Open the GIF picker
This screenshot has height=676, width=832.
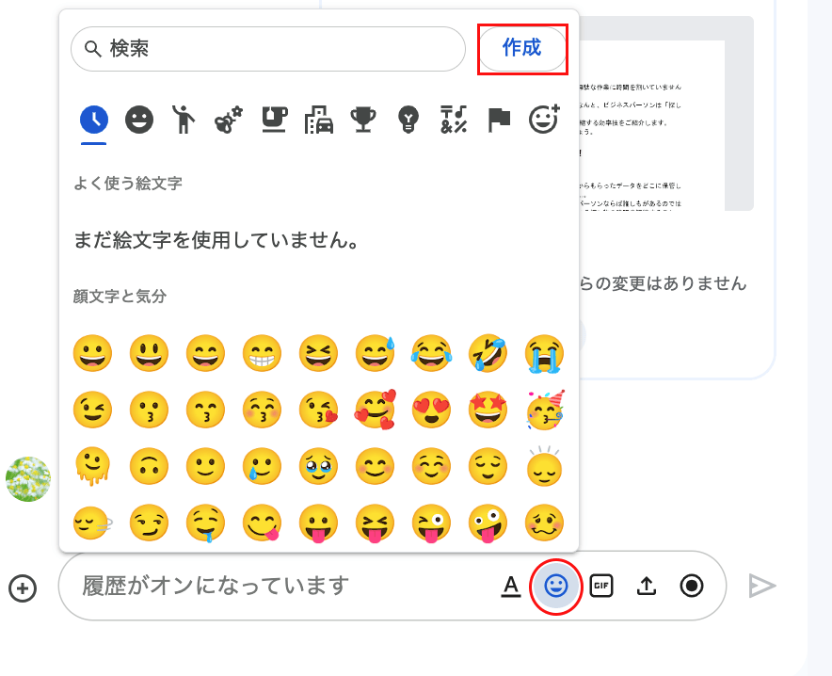pos(601,586)
